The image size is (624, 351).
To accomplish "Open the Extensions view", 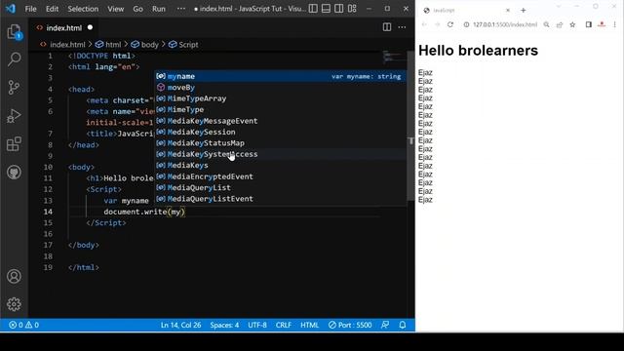I will [x=14, y=144].
